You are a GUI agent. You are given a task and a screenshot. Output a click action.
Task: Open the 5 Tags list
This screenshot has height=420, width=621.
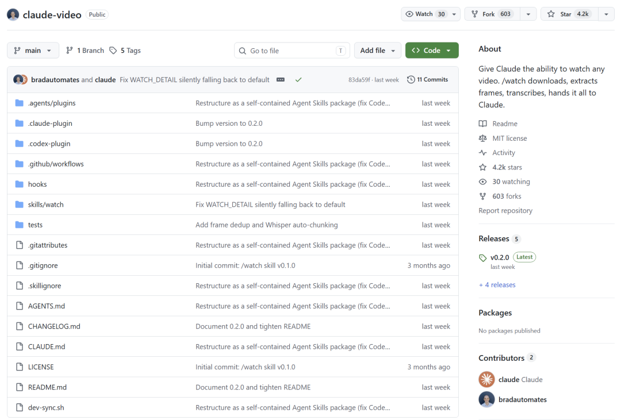click(125, 50)
